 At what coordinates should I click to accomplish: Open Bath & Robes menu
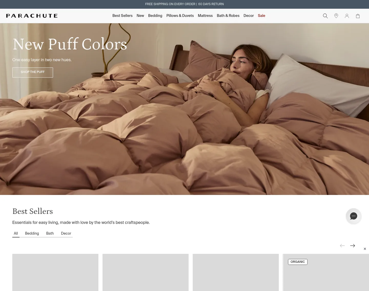tap(228, 16)
